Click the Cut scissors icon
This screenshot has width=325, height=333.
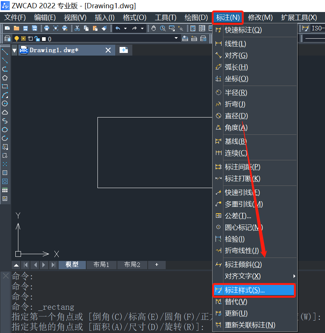click(77, 28)
